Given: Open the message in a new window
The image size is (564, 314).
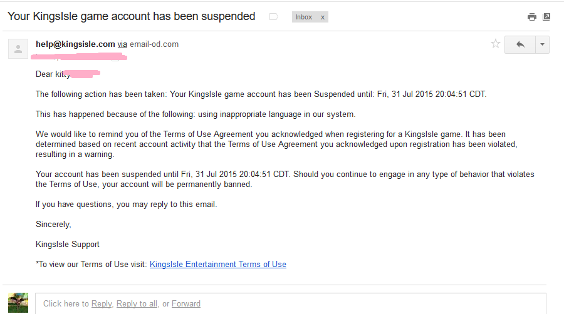Looking at the screenshot, I should 546,17.
